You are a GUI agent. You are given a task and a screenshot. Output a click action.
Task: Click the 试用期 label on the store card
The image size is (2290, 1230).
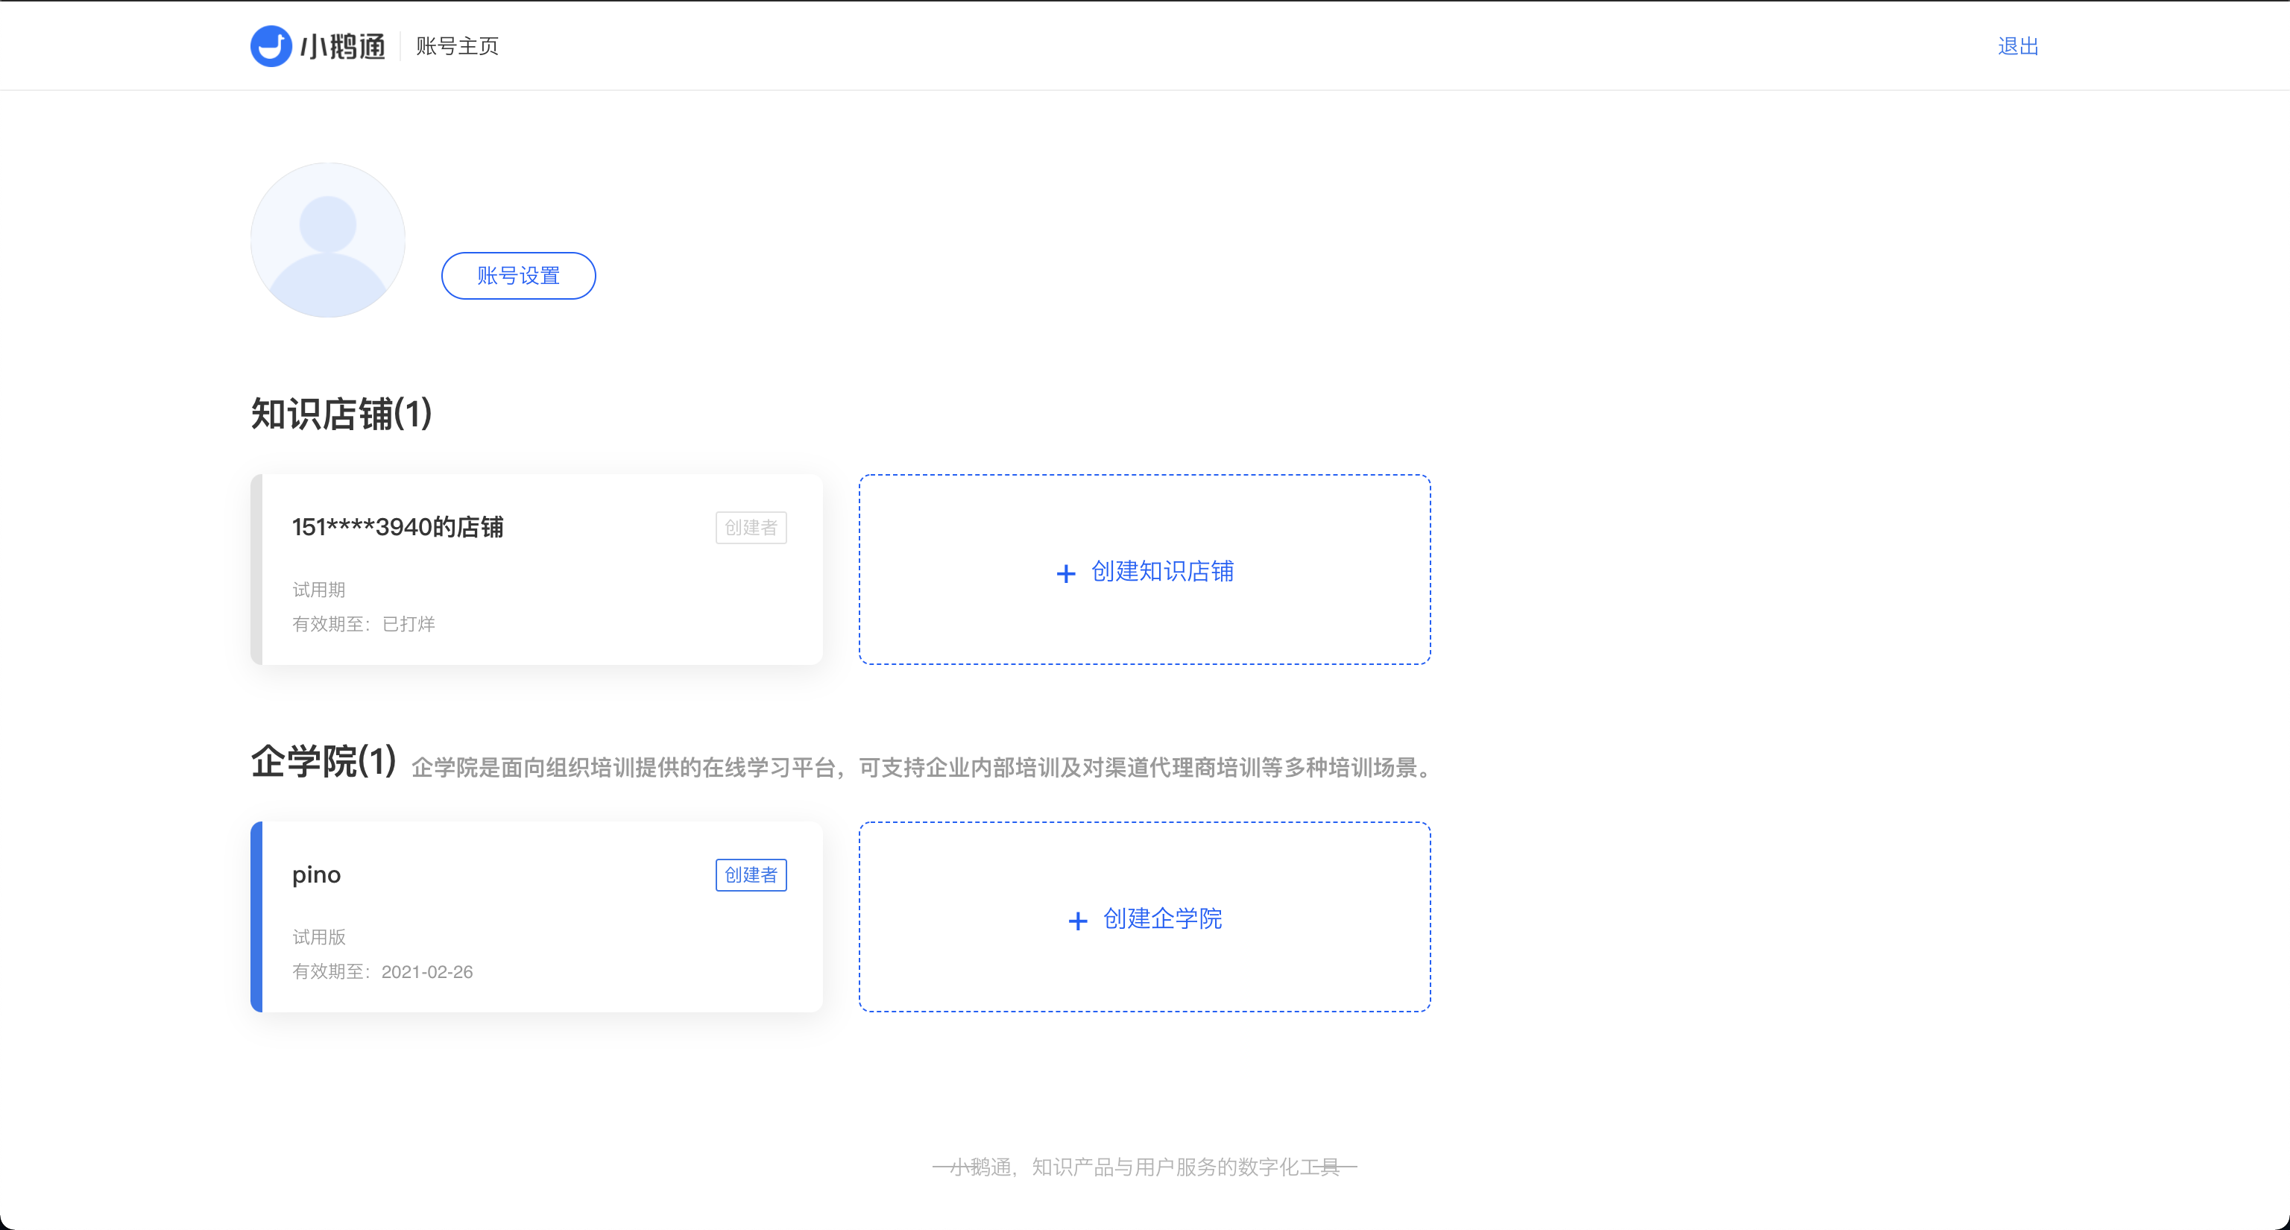point(318,589)
